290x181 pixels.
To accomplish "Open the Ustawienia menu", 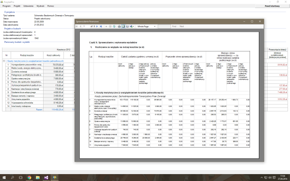I will coord(28,6).
